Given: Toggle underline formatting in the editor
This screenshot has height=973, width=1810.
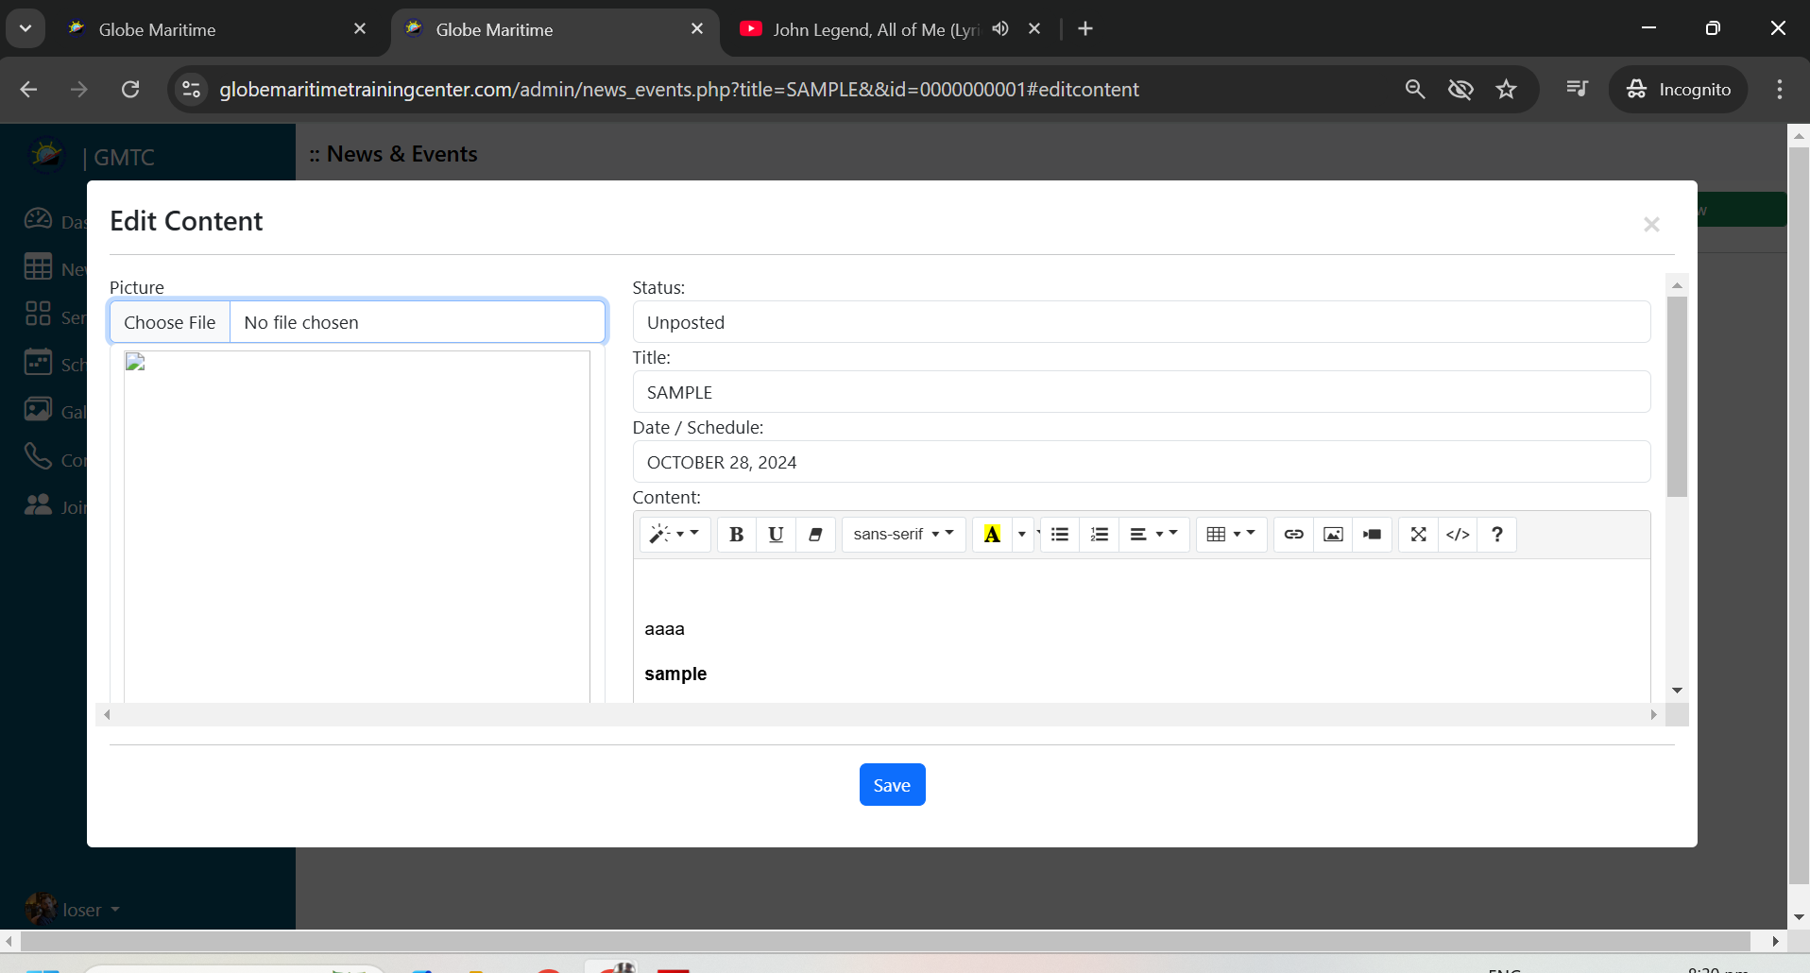Looking at the screenshot, I should 776,535.
